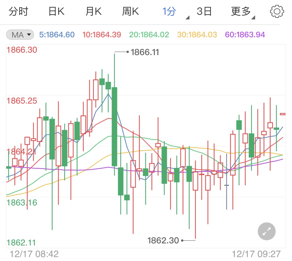The width and height of the screenshot is (292, 261).
Task: Select the 月K tab
Action: 94,11
